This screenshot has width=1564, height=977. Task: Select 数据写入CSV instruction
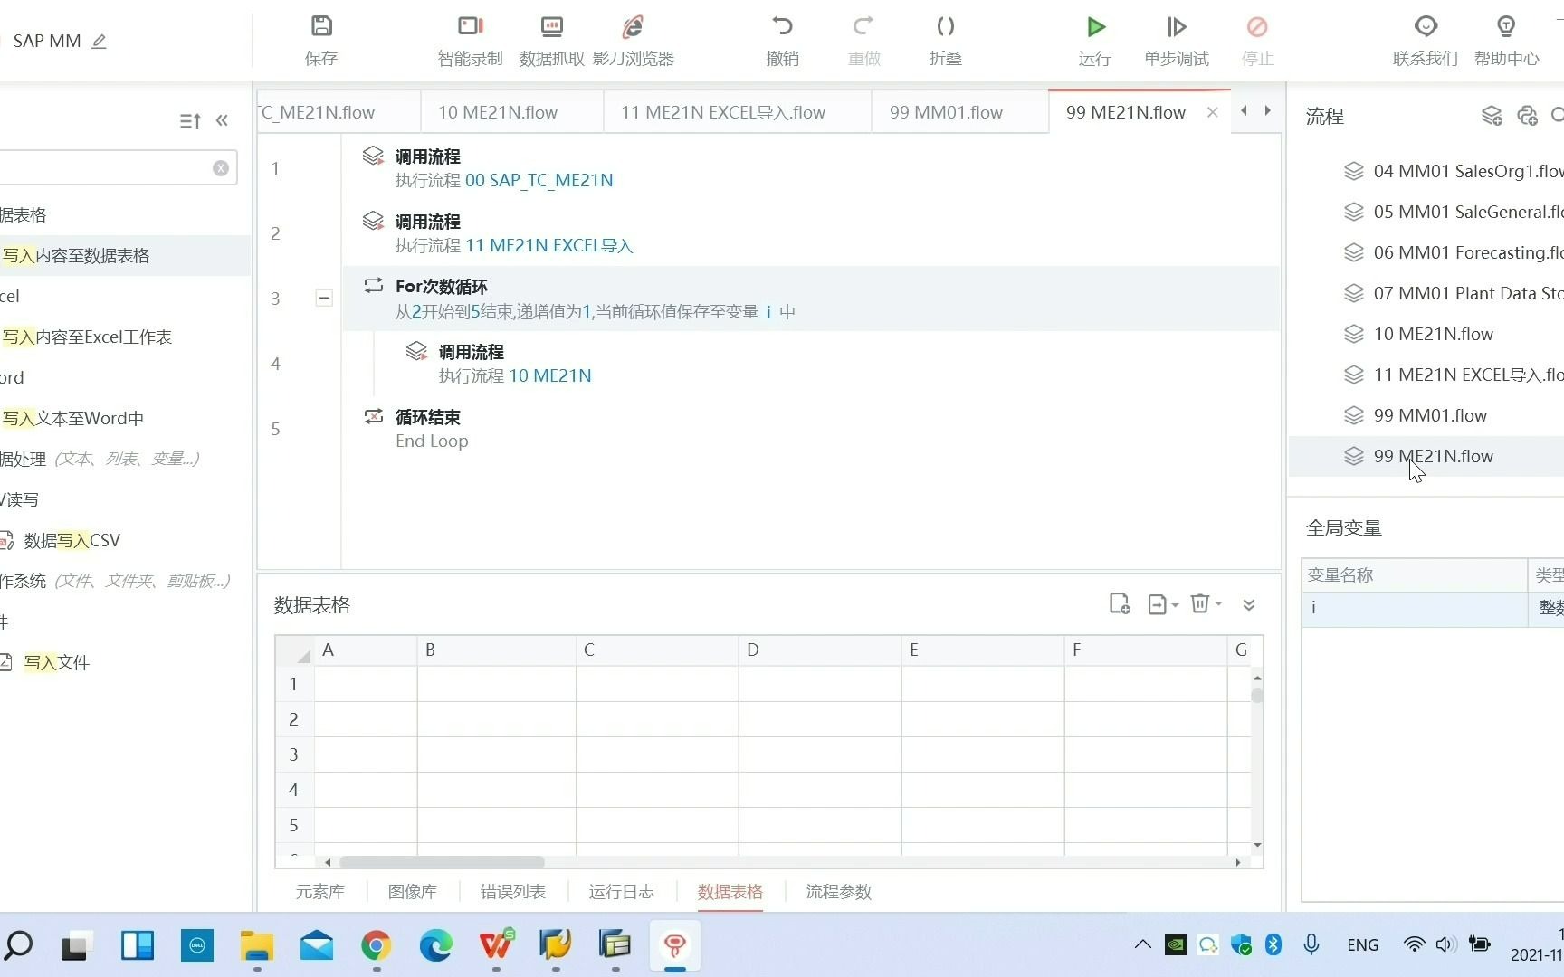[x=71, y=540]
